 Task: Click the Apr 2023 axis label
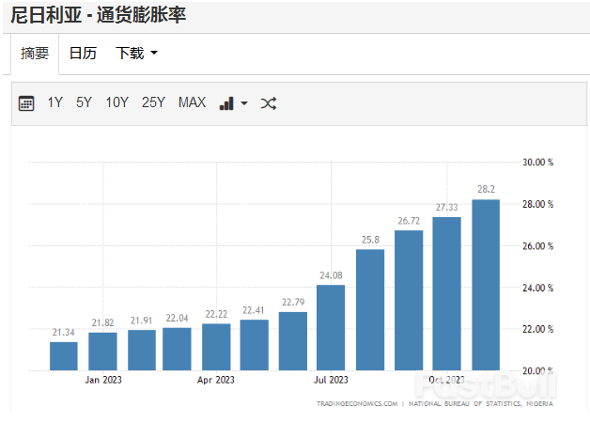215,380
